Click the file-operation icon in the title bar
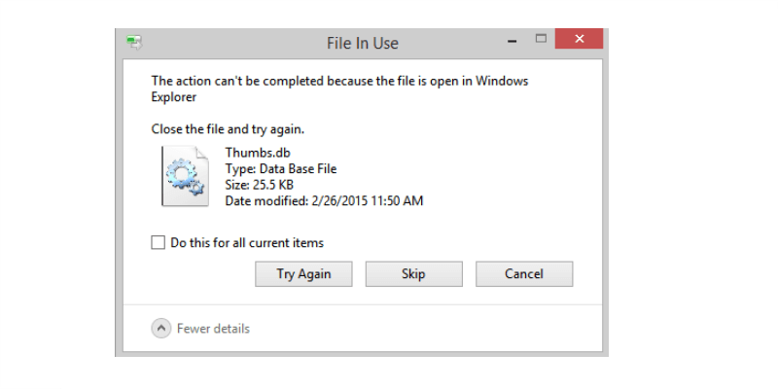The image size is (778, 389). point(134,42)
